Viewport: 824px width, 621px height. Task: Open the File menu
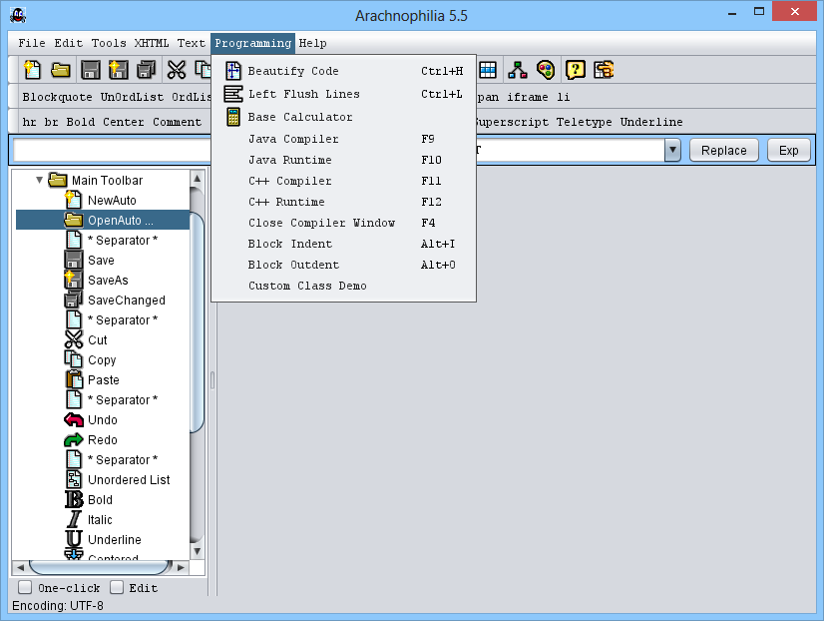tap(32, 43)
